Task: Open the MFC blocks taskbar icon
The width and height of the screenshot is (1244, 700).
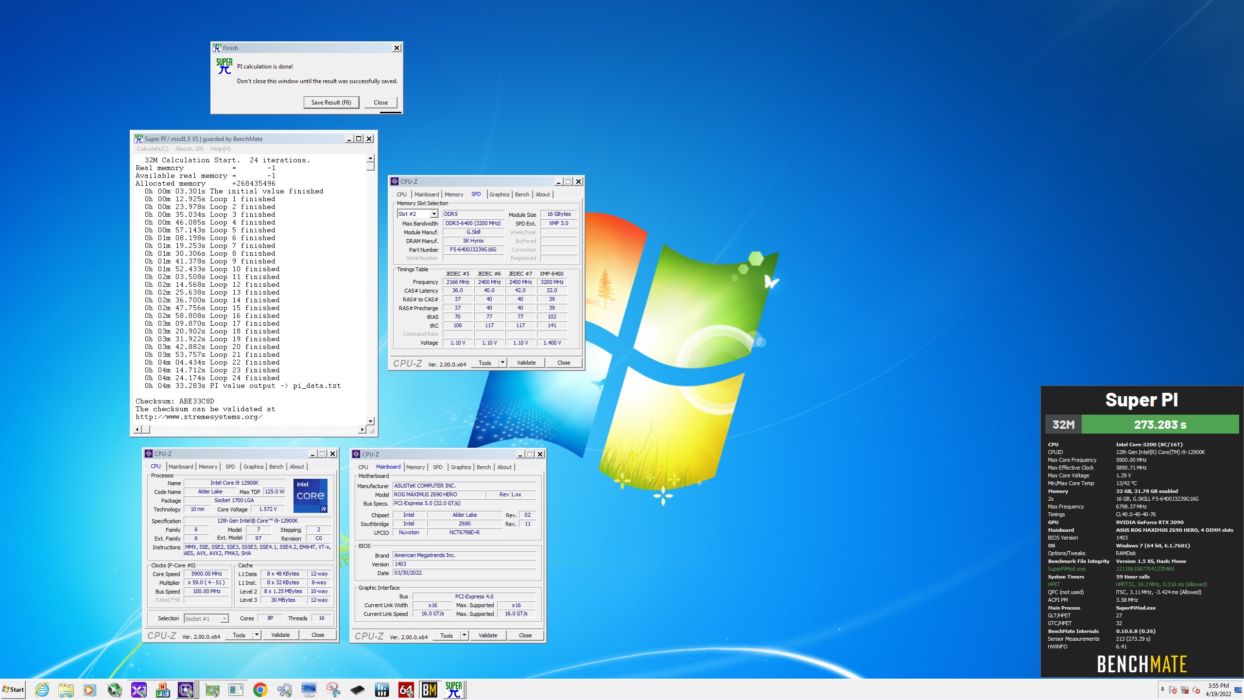Action: (163, 689)
